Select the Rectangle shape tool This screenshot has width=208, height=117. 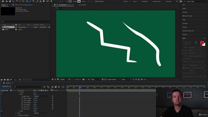(27, 1)
